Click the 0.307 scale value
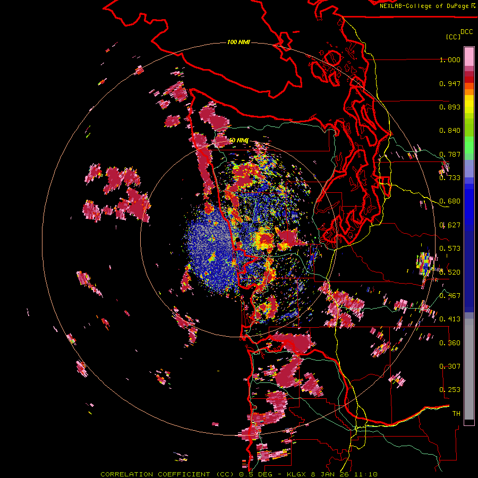 coord(450,366)
